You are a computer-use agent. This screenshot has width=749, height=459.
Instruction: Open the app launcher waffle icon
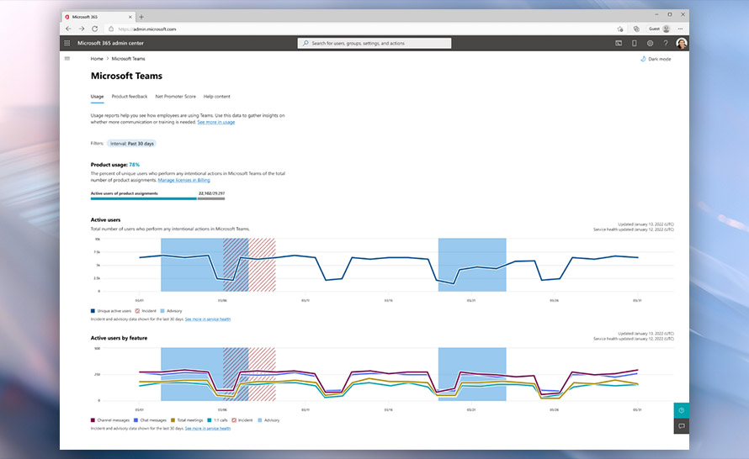click(x=66, y=43)
